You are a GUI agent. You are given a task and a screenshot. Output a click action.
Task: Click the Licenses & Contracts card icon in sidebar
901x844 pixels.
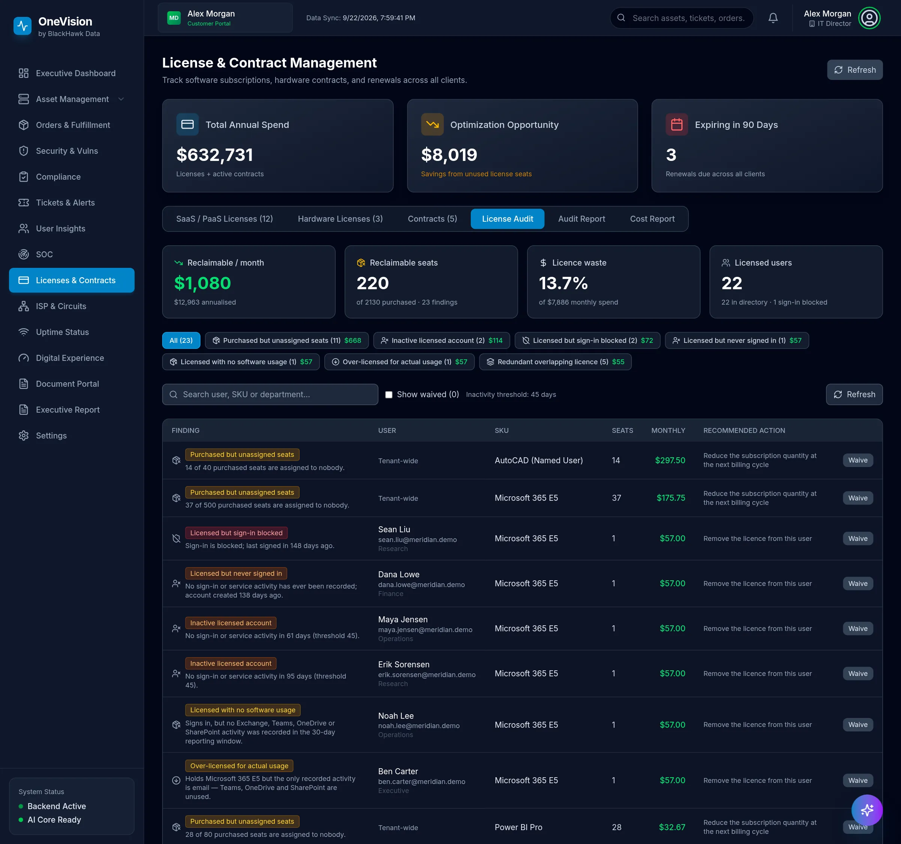(x=24, y=280)
